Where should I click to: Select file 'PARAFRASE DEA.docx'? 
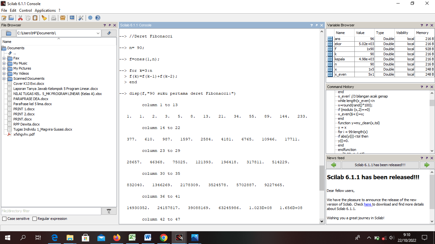tap(31, 99)
